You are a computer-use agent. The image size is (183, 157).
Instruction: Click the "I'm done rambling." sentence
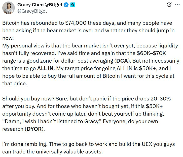coord(24,144)
